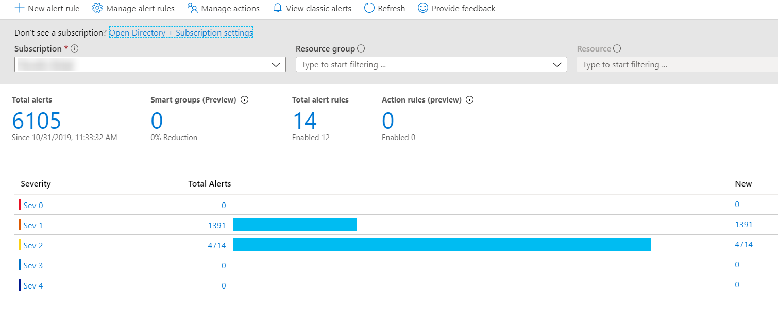
Task: Open total alerts count 6105
Action: click(x=36, y=121)
